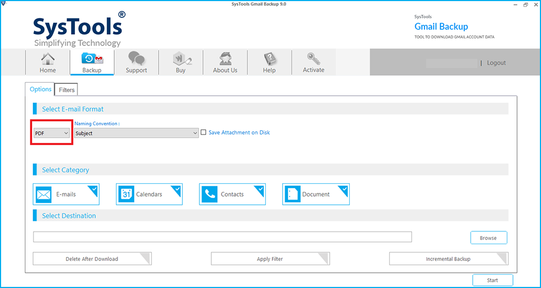The image size is (541, 288).
Task: Toggle the E-mails category tile
Action: coord(66,195)
